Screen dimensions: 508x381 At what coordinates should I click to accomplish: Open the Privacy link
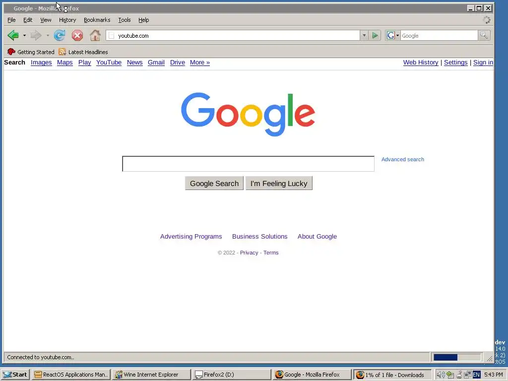tap(249, 253)
